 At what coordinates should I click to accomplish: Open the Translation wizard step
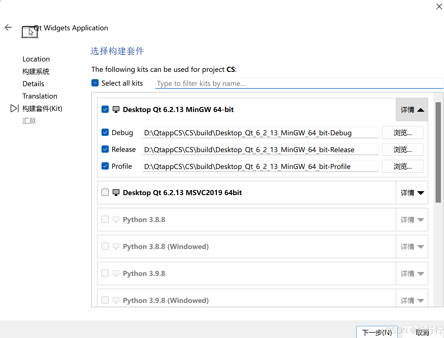pos(40,96)
